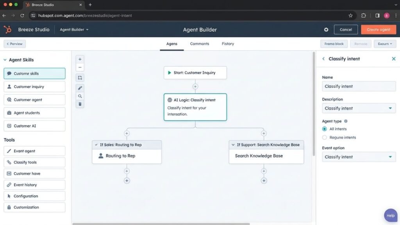The width and height of the screenshot is (400, 225).
Task: Zoom out with the minus canvas tool
Action: [80, 67]
